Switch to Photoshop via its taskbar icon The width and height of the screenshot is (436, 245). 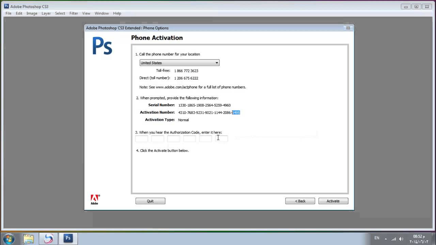pyautogui.click(x=68, y=239)
